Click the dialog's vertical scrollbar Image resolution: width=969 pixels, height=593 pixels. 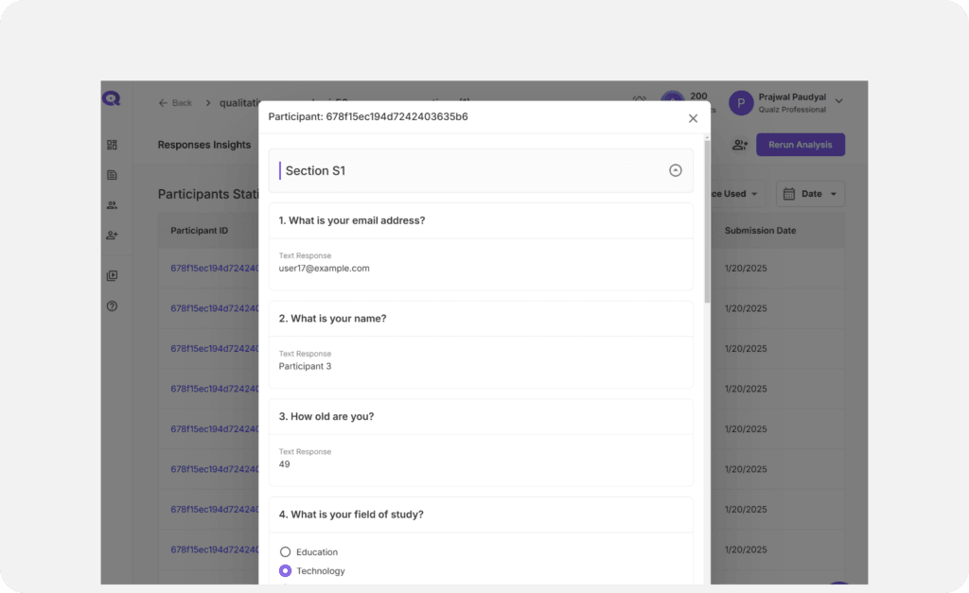click(x=707, y=227)
